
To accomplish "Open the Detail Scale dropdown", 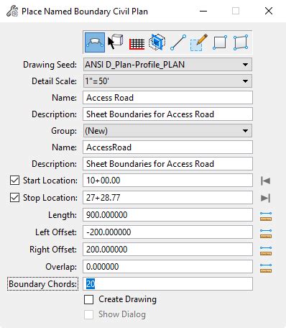I will (167, 81).
